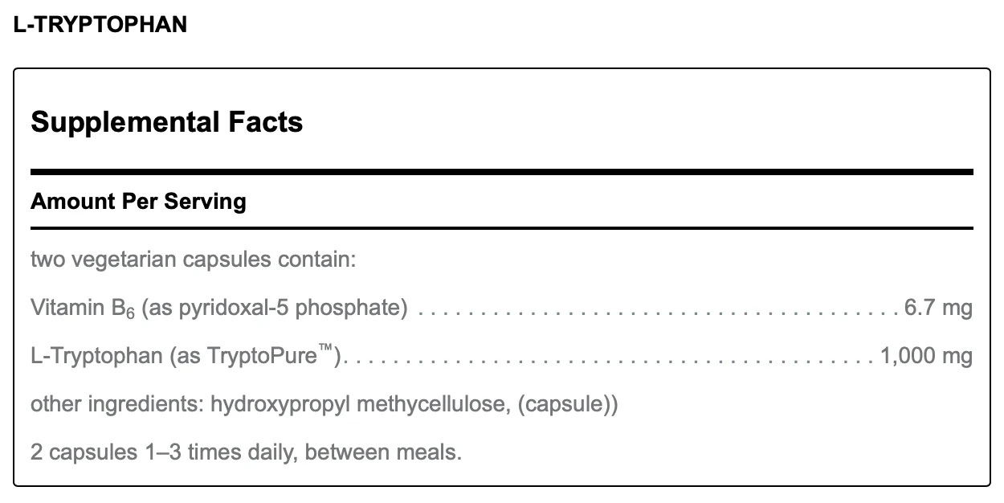Click the L-Tryptophan ingredient row label
The height and width of the screenshot is (503, 1004).
tap(96, 355)
